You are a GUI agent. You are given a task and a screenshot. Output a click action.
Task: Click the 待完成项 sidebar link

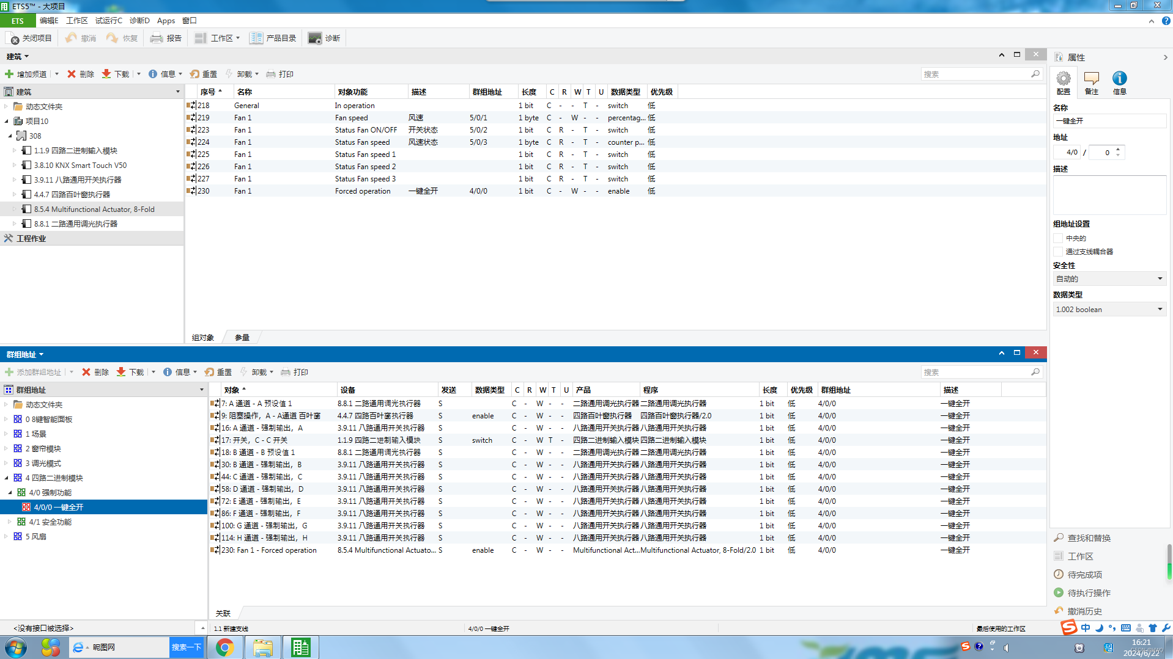pyautogui.click(x=1084, y=575)
